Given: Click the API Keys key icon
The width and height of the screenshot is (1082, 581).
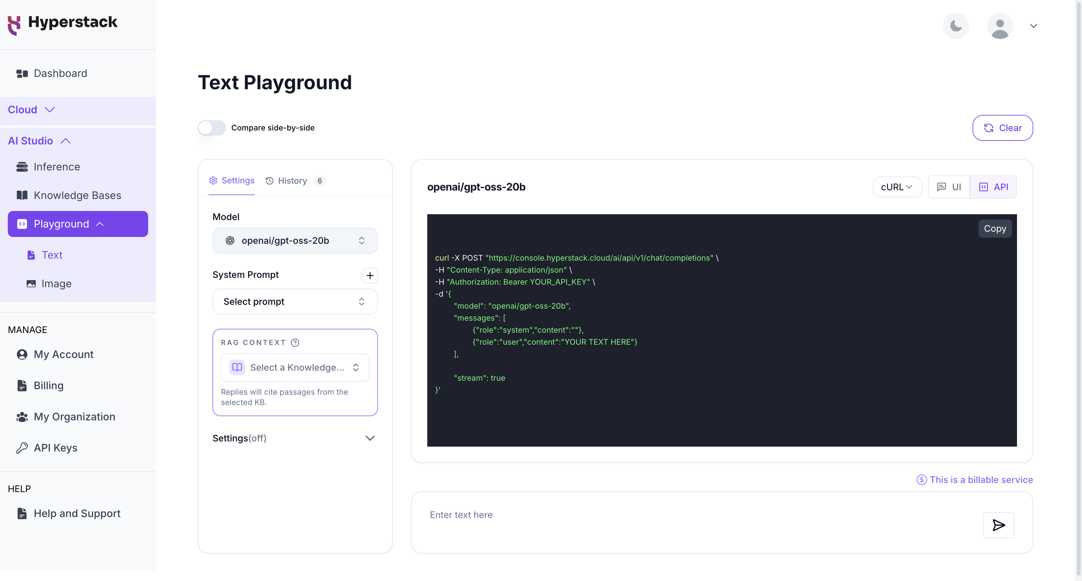Looking at the screenshot, I should tap(22, 448).
